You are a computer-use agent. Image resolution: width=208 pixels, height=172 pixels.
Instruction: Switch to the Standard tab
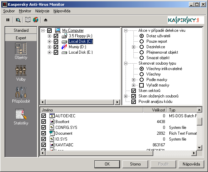[x=21, y=30]
